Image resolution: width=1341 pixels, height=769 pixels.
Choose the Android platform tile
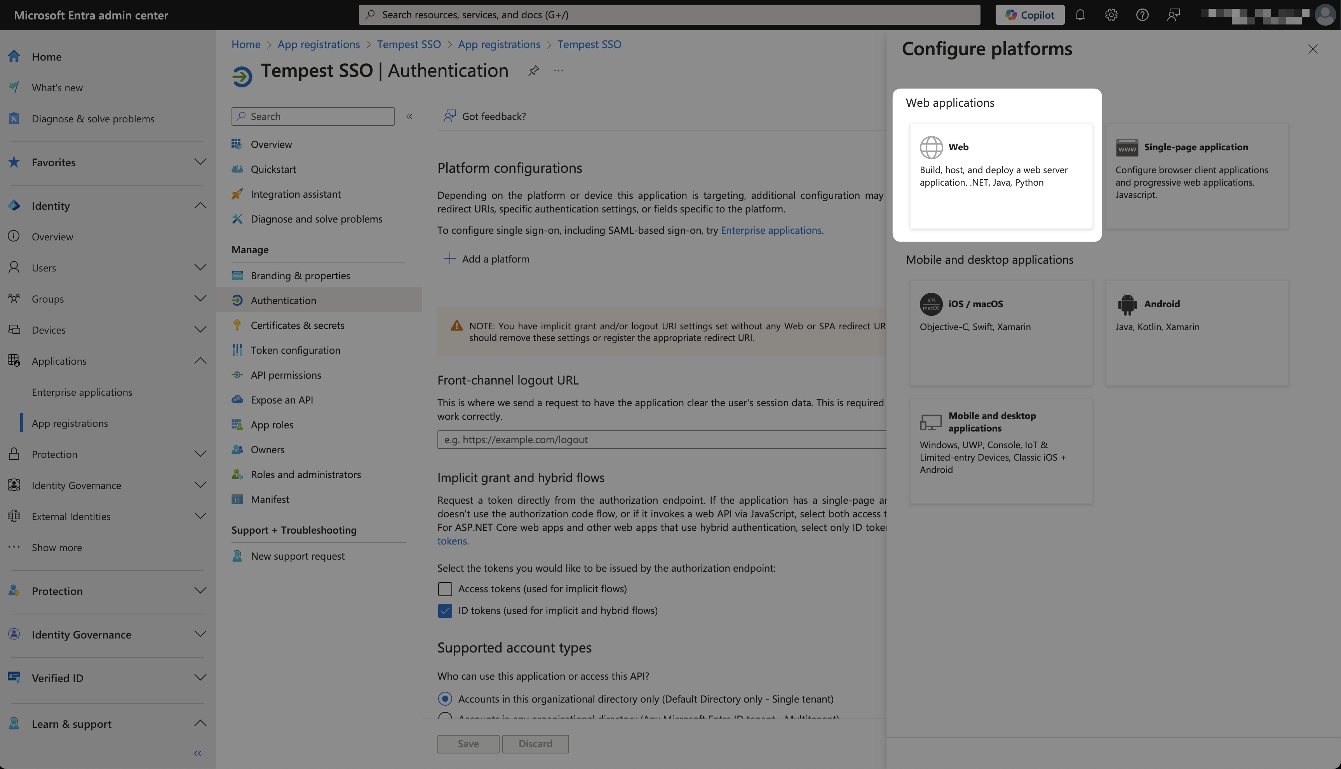[x=1196, y=333]
